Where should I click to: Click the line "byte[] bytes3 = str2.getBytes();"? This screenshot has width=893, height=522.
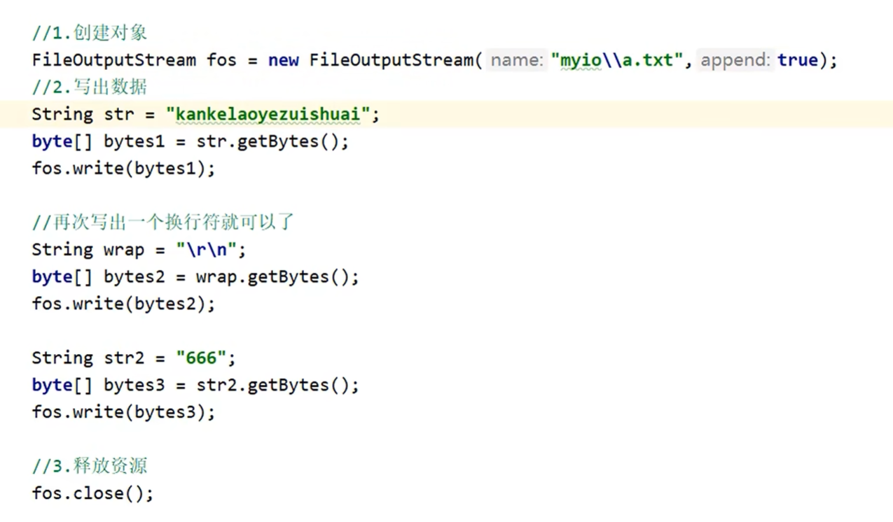tap(195, 386)
